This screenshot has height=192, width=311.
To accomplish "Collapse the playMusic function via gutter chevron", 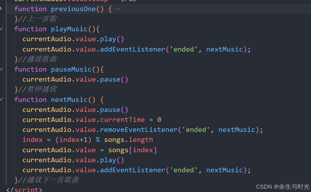I will pos(2,29).
